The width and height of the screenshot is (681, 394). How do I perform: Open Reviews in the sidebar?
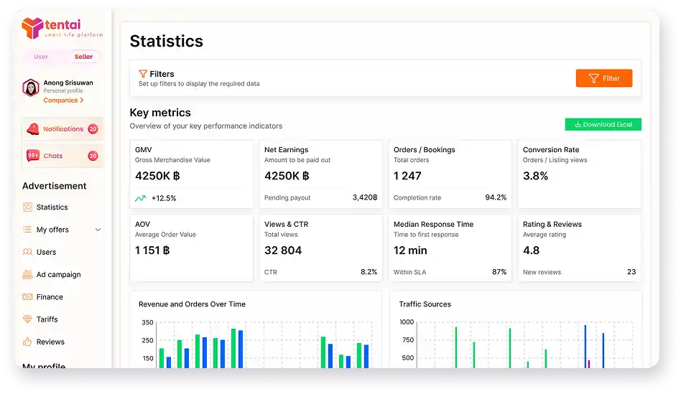[x=50, y=342]
